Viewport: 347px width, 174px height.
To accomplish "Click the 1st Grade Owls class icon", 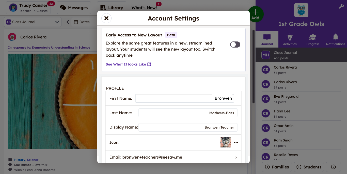I will point(301,10).
